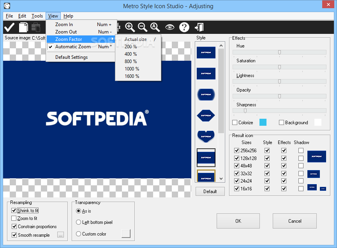337x248 pixels.
Task: Click the Sharpness slider thumb
Action: 245,111
